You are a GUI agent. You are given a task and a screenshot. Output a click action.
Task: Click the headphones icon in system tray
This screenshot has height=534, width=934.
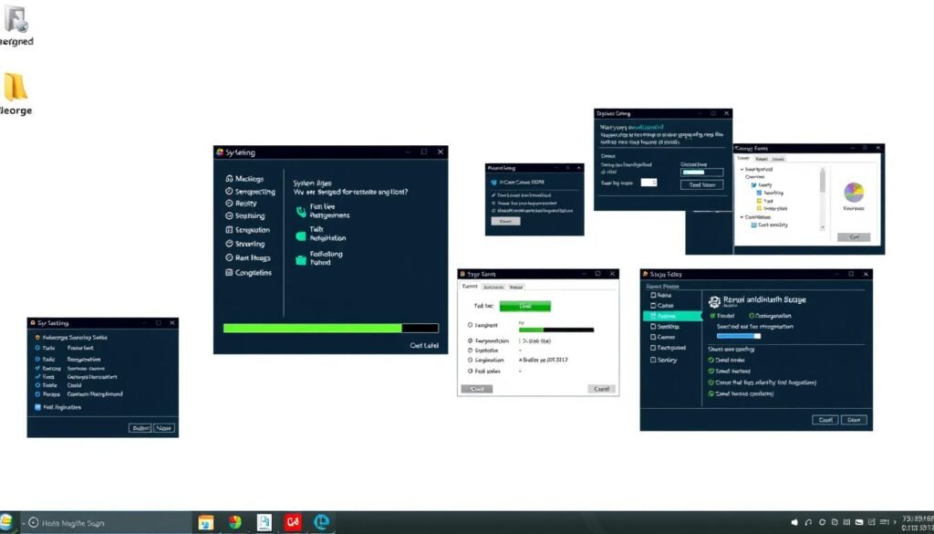808,523
